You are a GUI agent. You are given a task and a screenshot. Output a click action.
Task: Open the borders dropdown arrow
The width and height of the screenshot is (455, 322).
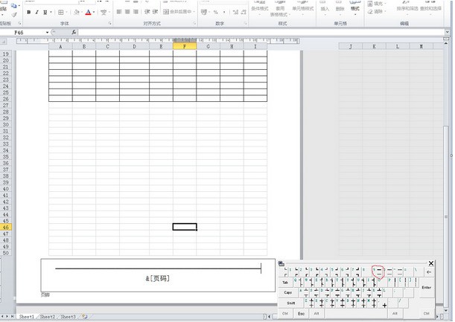(67, 12)
